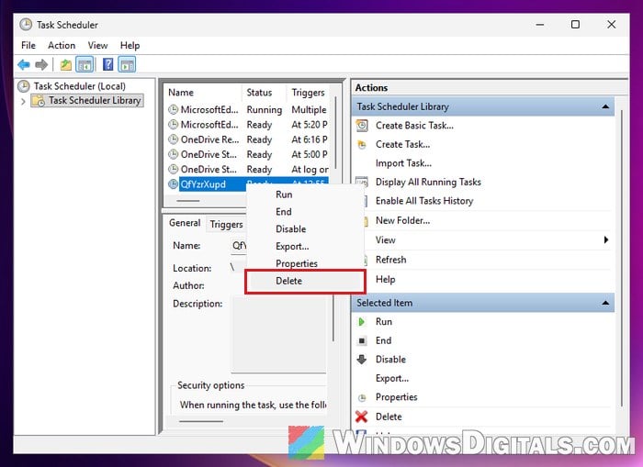Image resolution: width=643 pixels, height=467 pixels.
Task: Click the Disable down-arrow icon
Action: click(362, 360)
